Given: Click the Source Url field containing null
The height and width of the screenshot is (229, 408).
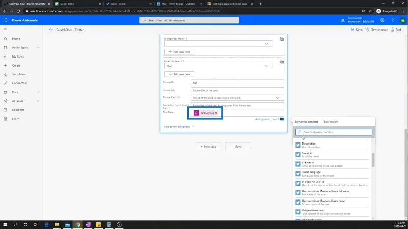Looking at the screenshot, I should (237, 83).
